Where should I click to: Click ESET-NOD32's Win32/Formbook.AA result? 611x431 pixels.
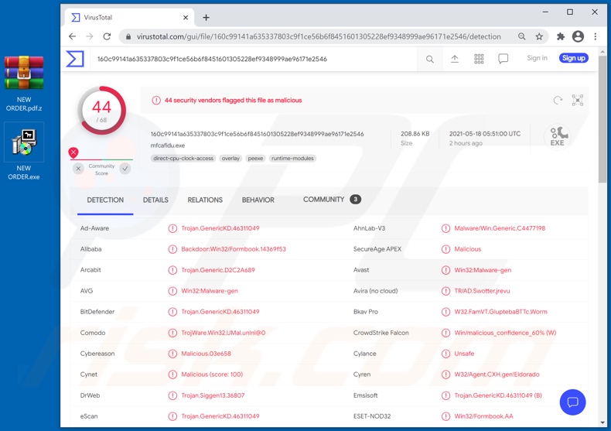[x=483, y=416]
